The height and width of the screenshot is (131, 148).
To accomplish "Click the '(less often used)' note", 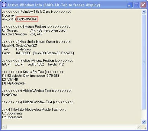I will pyautogui.click(x=55, y=30).
